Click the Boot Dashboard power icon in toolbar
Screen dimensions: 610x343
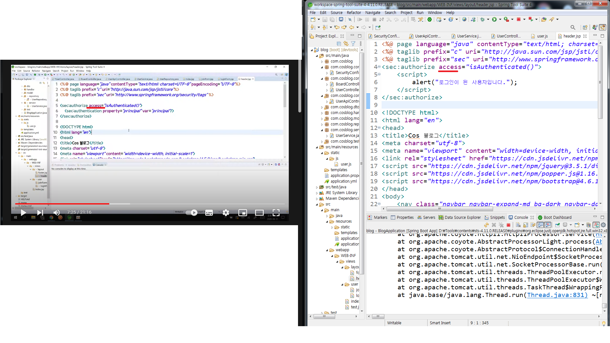(x=430, y=19)
